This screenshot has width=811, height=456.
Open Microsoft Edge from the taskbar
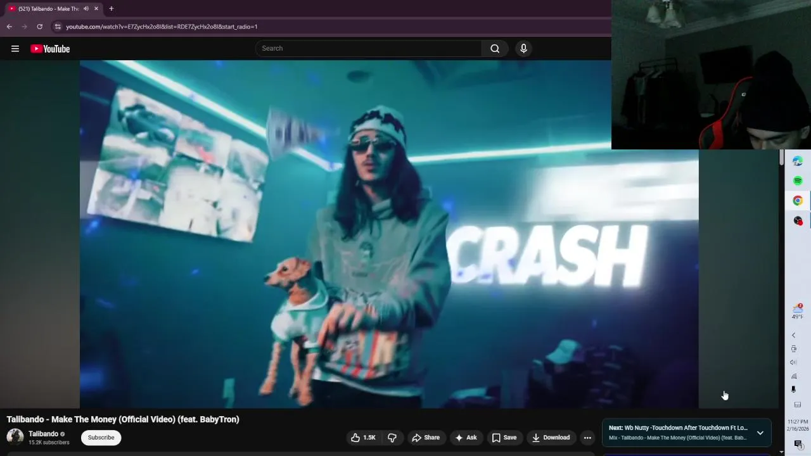[798, 161]
